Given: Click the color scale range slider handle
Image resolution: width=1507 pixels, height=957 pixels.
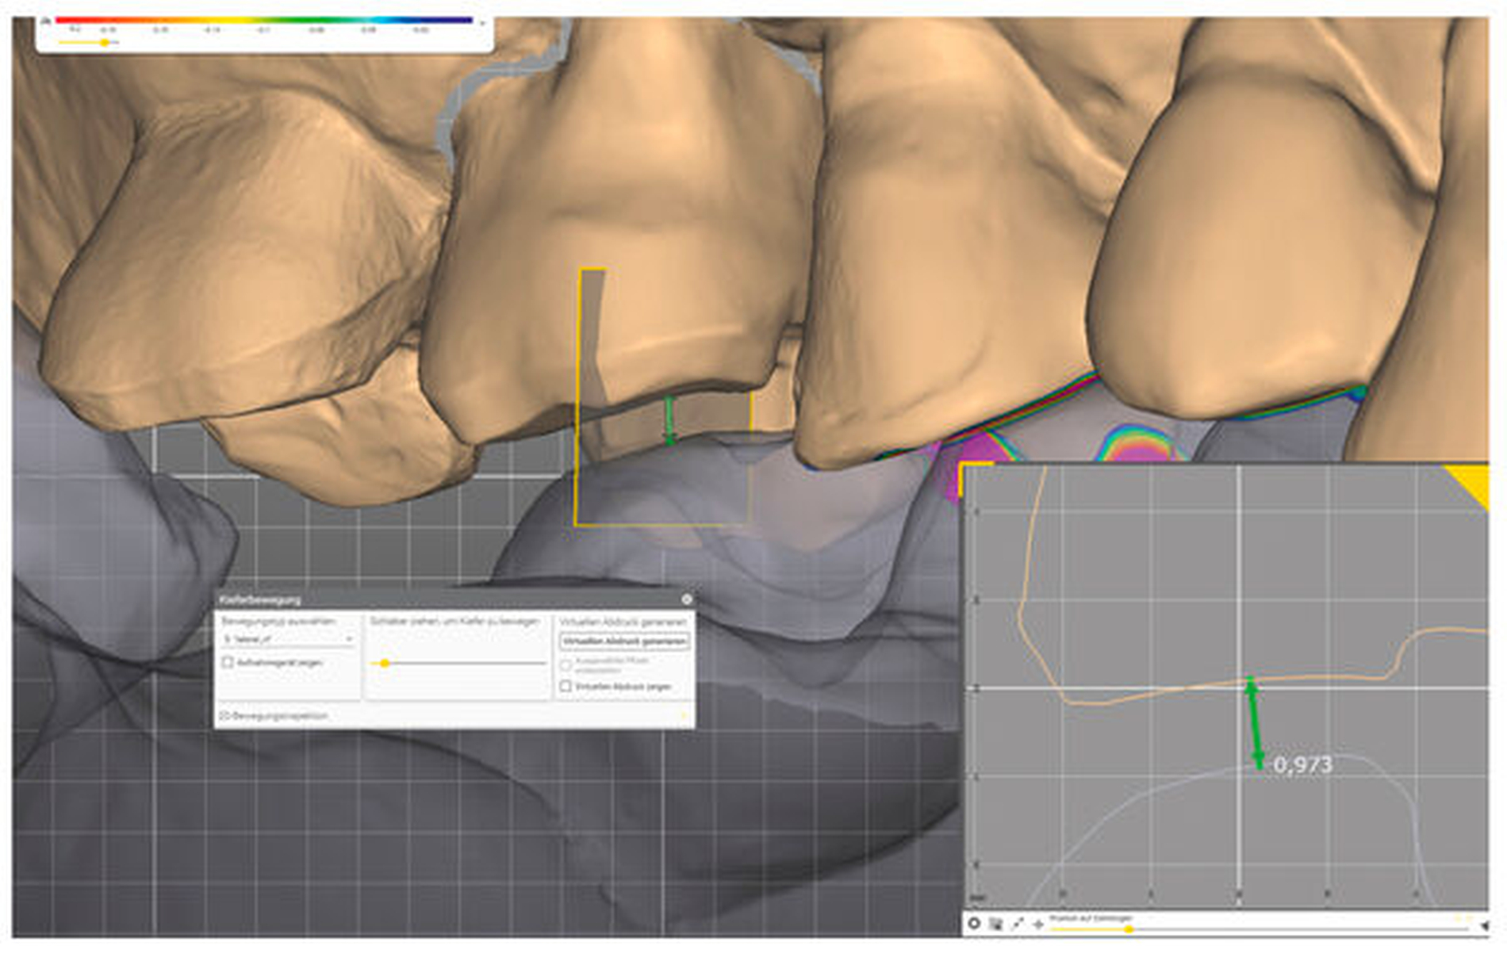Looking at the screenshot, I should pos(104,43).
